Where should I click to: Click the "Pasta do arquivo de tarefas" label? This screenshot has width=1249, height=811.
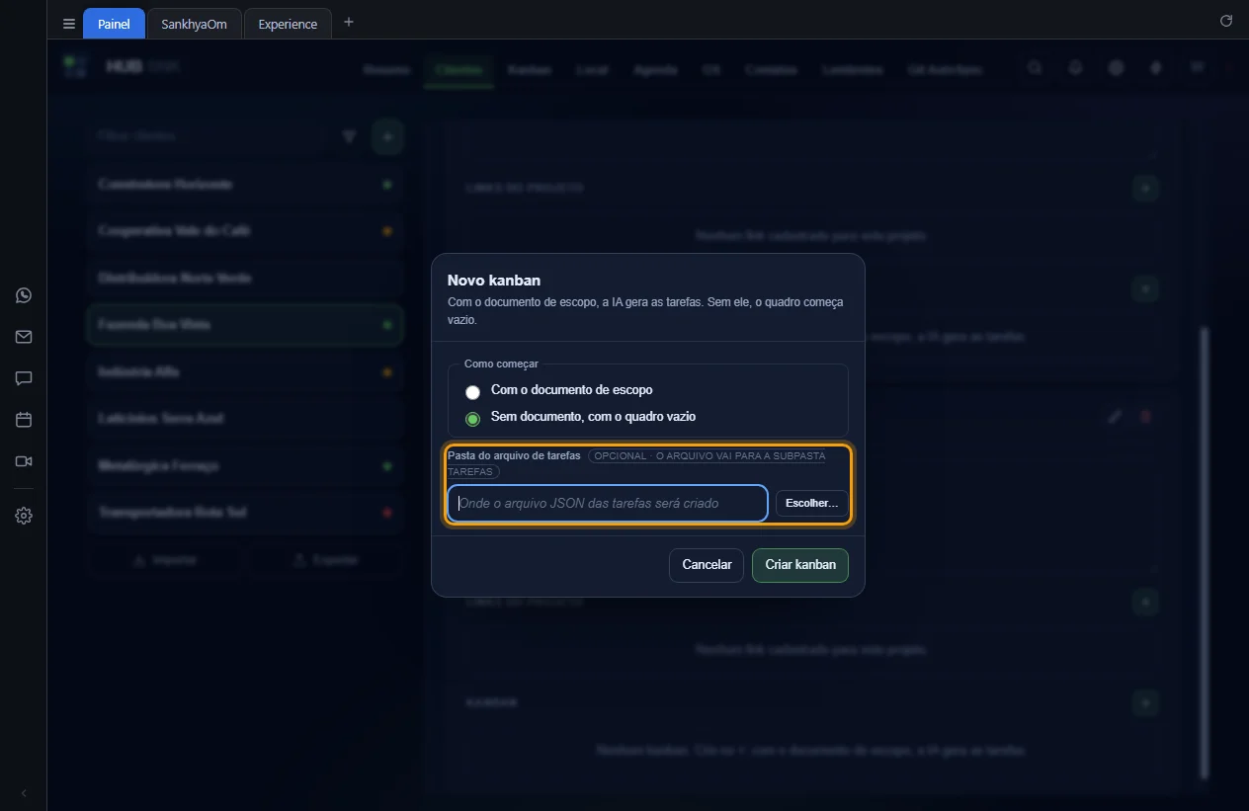pos(514,455)
